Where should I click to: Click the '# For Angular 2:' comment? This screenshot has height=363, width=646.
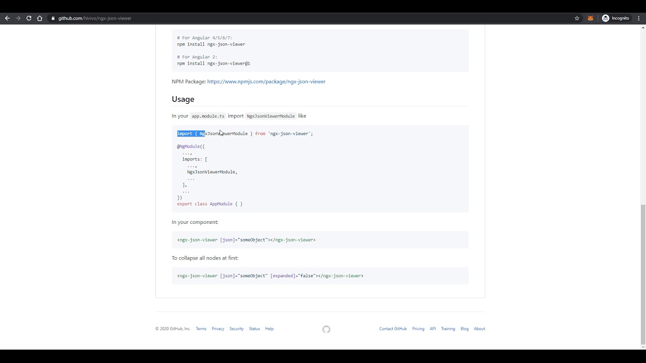(x=197, y=57)
